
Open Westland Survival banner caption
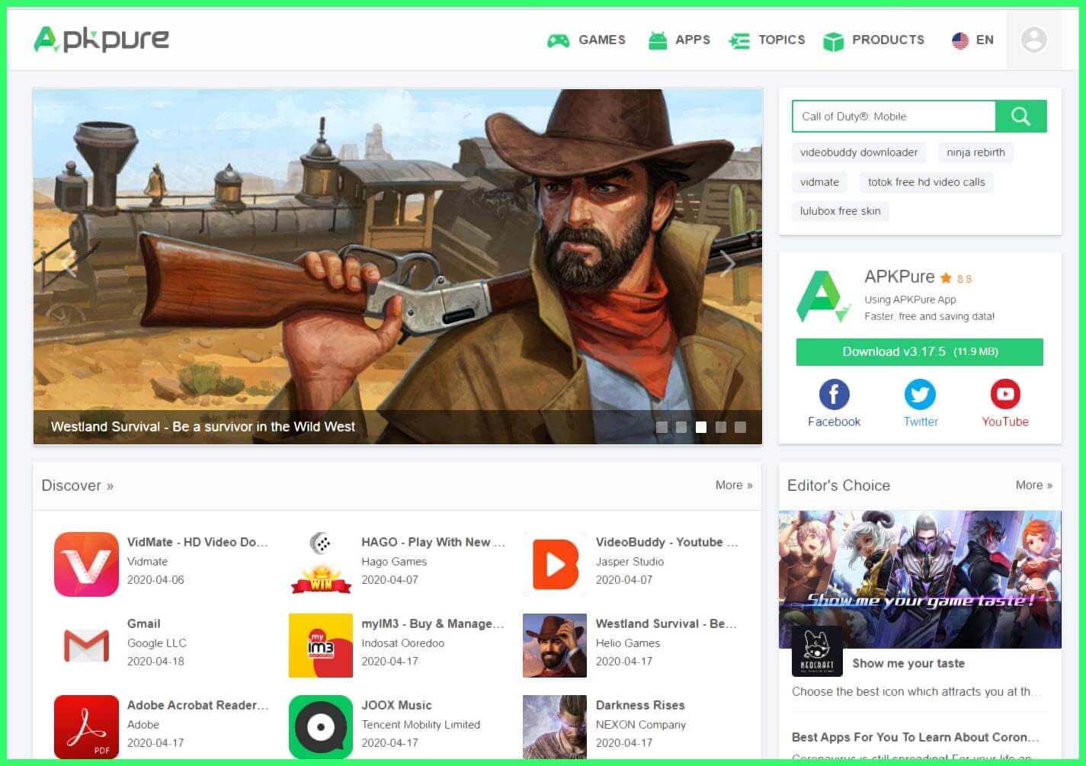203,427
